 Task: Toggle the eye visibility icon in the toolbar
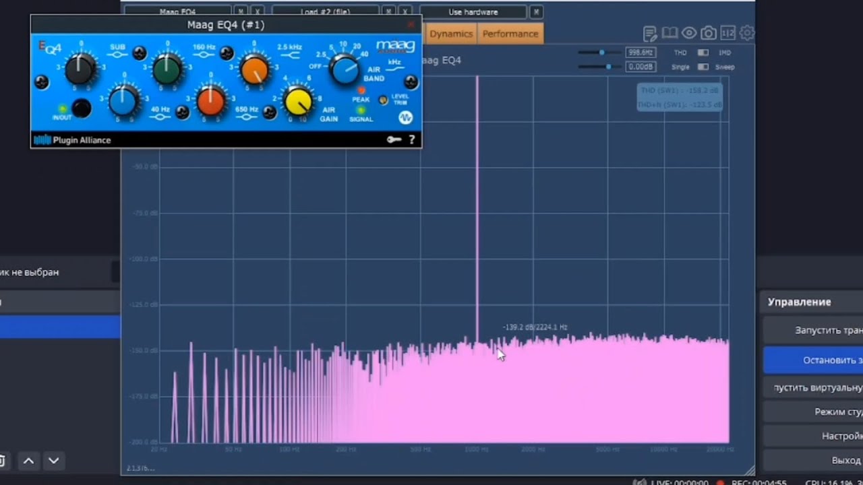(689, 33)
